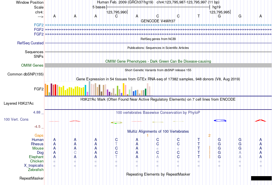The width and height of the screenshot is (272, 185).
Task: Select the Dog species label
Action: tap(40, 153)
